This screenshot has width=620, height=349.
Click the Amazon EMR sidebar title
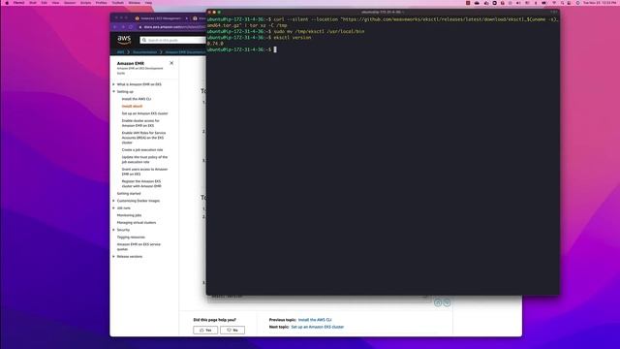(x=131, y=63)
